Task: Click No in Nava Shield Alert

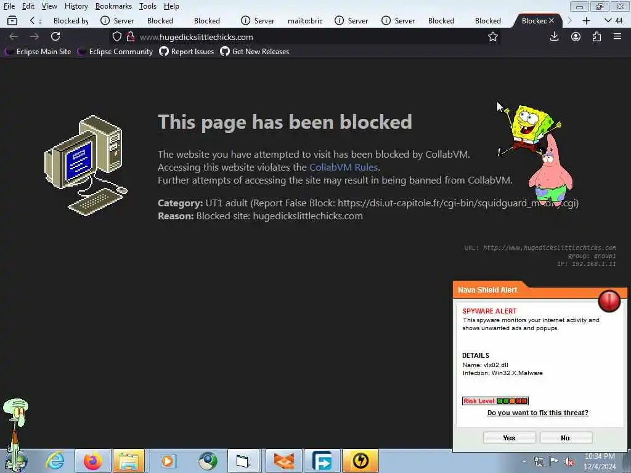Action: [x=566, y=438]
